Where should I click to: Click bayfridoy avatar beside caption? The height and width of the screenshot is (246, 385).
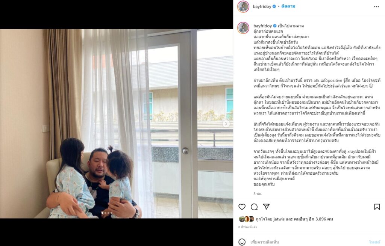pos(243,28)
